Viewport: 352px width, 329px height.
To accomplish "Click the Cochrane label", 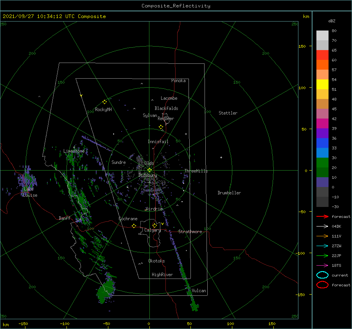I will (128, 219).
